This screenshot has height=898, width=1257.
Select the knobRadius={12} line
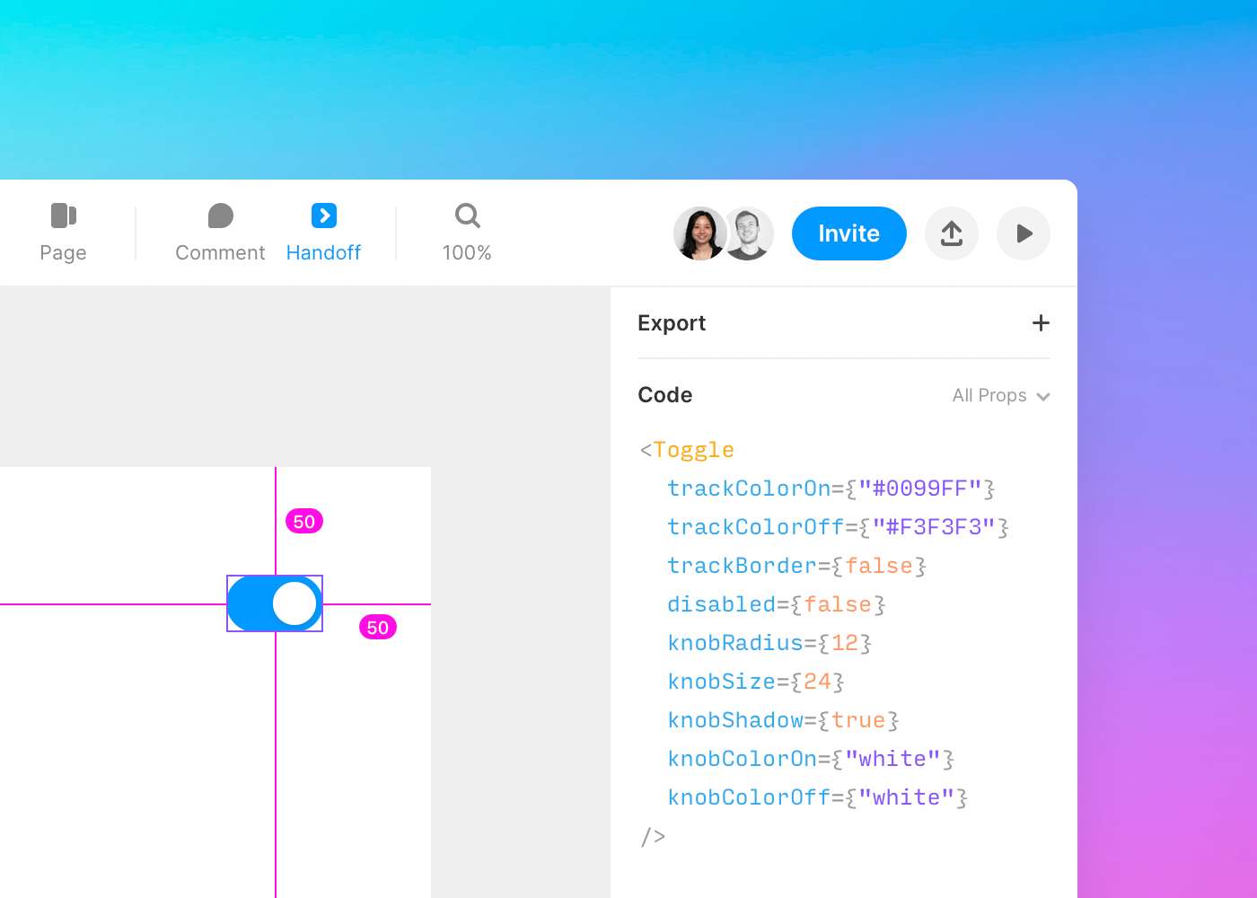(x=769, y=643)
